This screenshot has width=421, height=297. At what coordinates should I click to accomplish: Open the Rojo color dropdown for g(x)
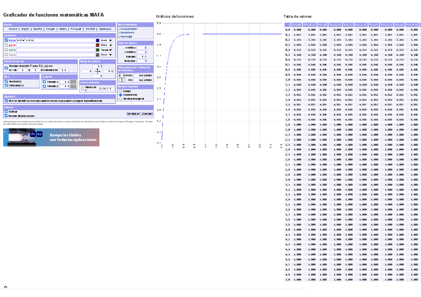[x=106, y=45]
